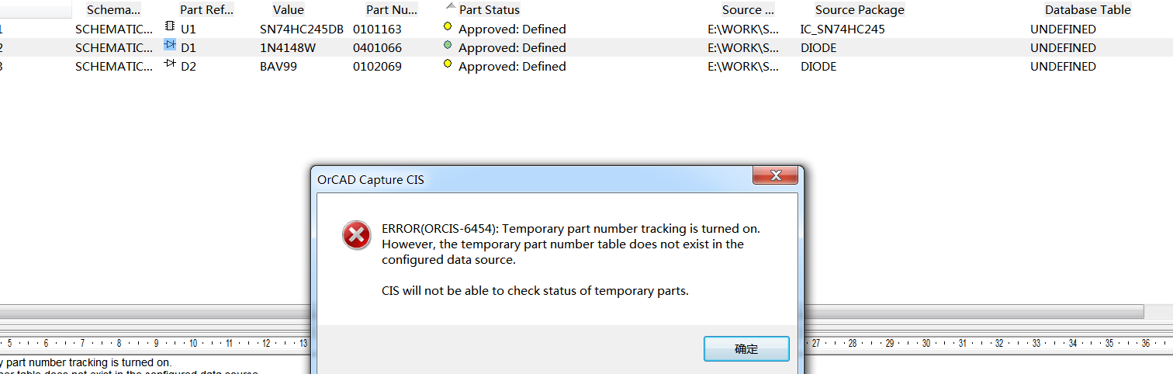This screenshot has height=374, width=1173.
Task: Click the horizontal scrollbar below the parts list
Action: [970, 311]
